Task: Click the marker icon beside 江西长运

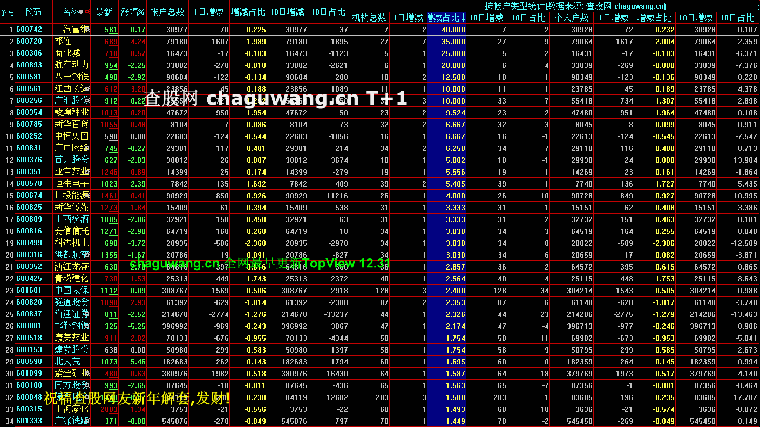Action: click(86, 87)
